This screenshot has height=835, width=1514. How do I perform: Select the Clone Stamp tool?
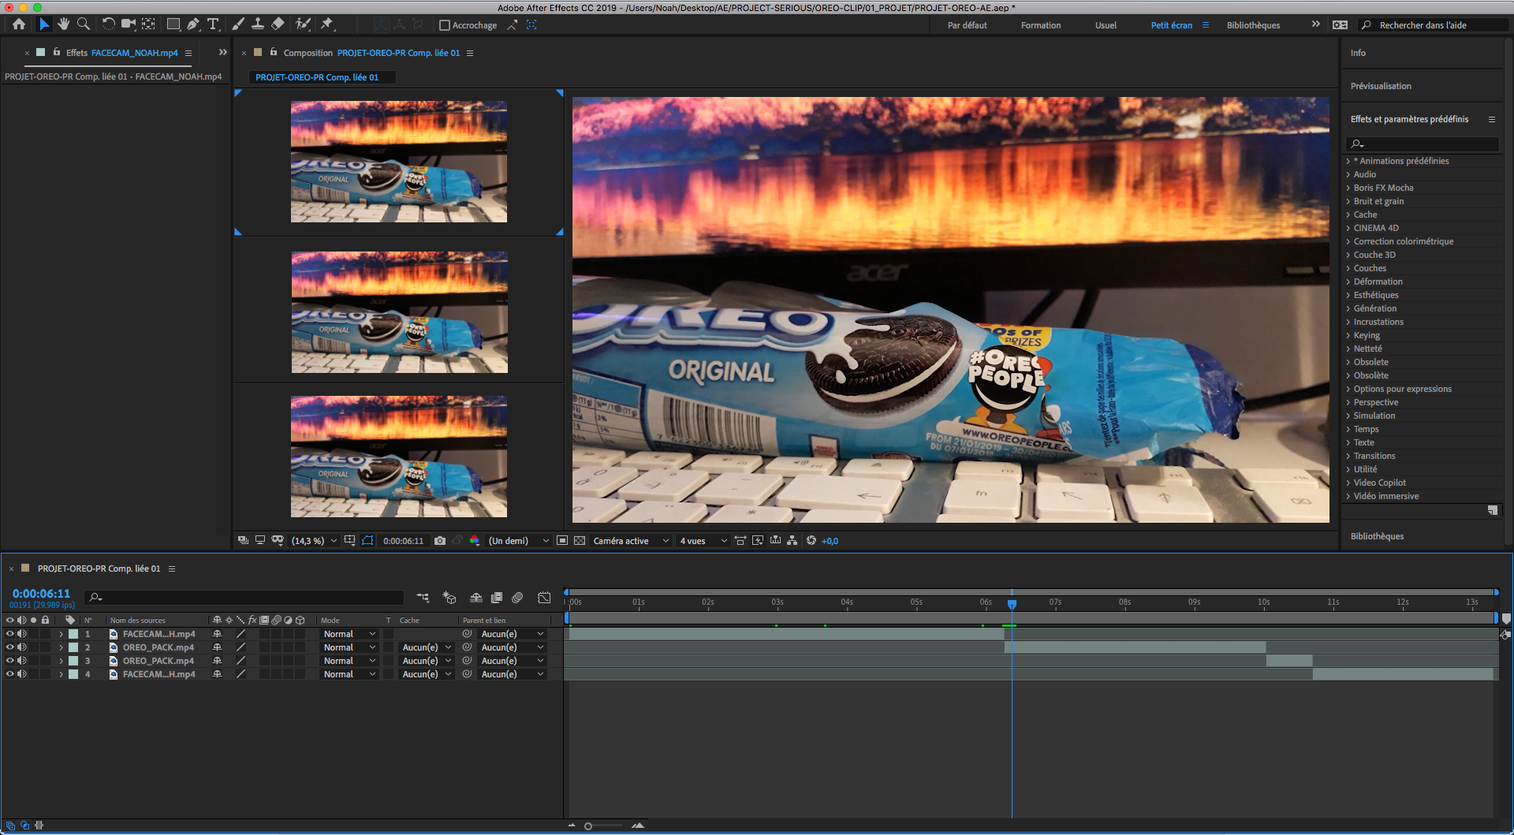point(258,24)
